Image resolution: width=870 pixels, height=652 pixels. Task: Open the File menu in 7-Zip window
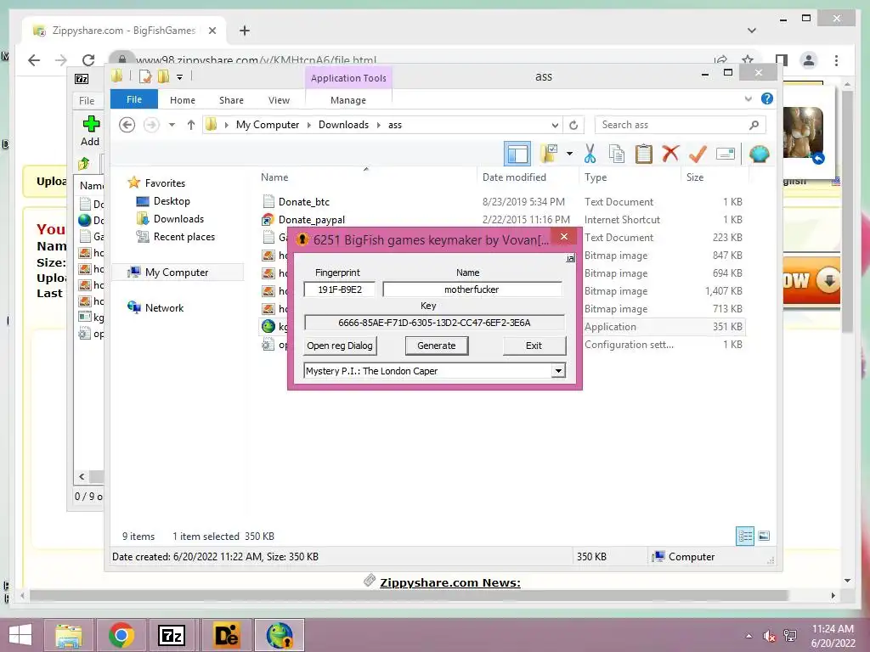tap(87, 101)
